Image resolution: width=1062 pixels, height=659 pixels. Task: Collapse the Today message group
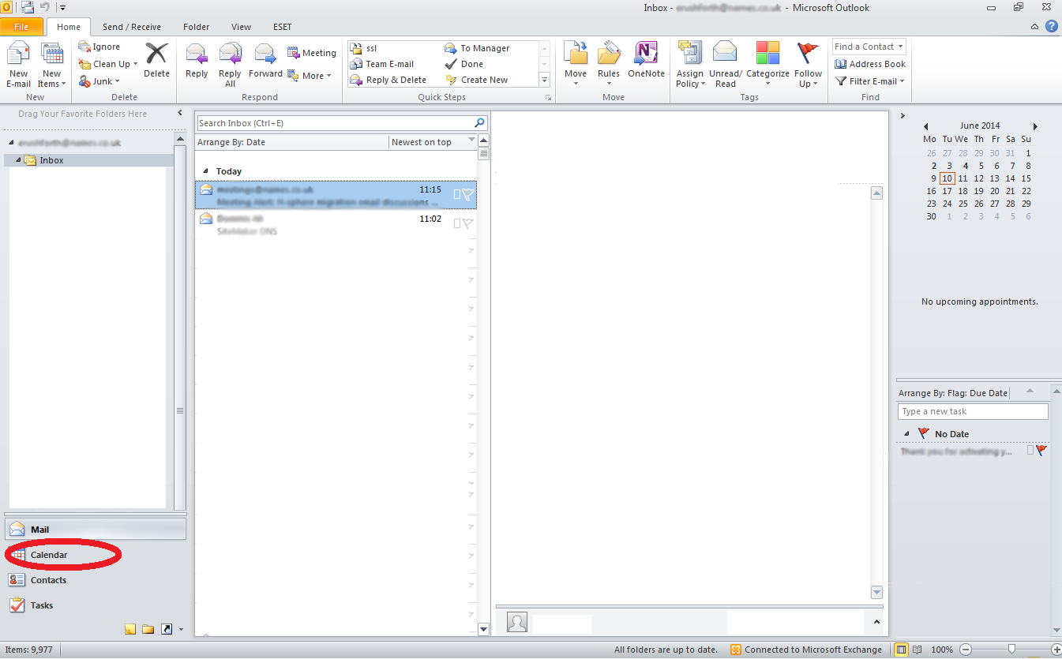pyautogui.click(x=206, y=171)
